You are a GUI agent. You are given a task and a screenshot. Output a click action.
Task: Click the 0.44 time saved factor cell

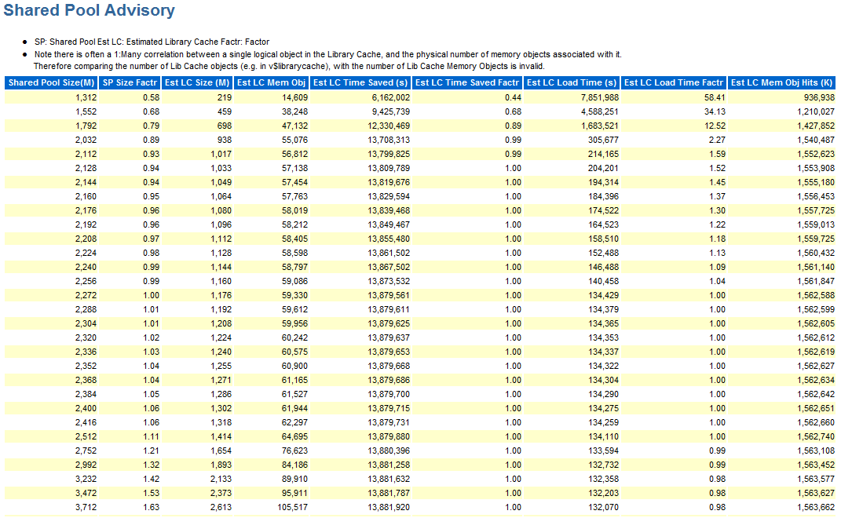pos(512,97)
